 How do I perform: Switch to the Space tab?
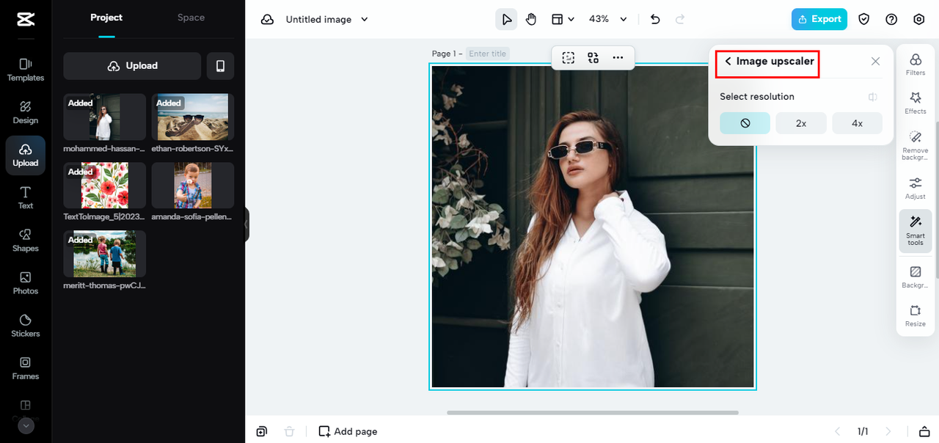coord(191,18)
